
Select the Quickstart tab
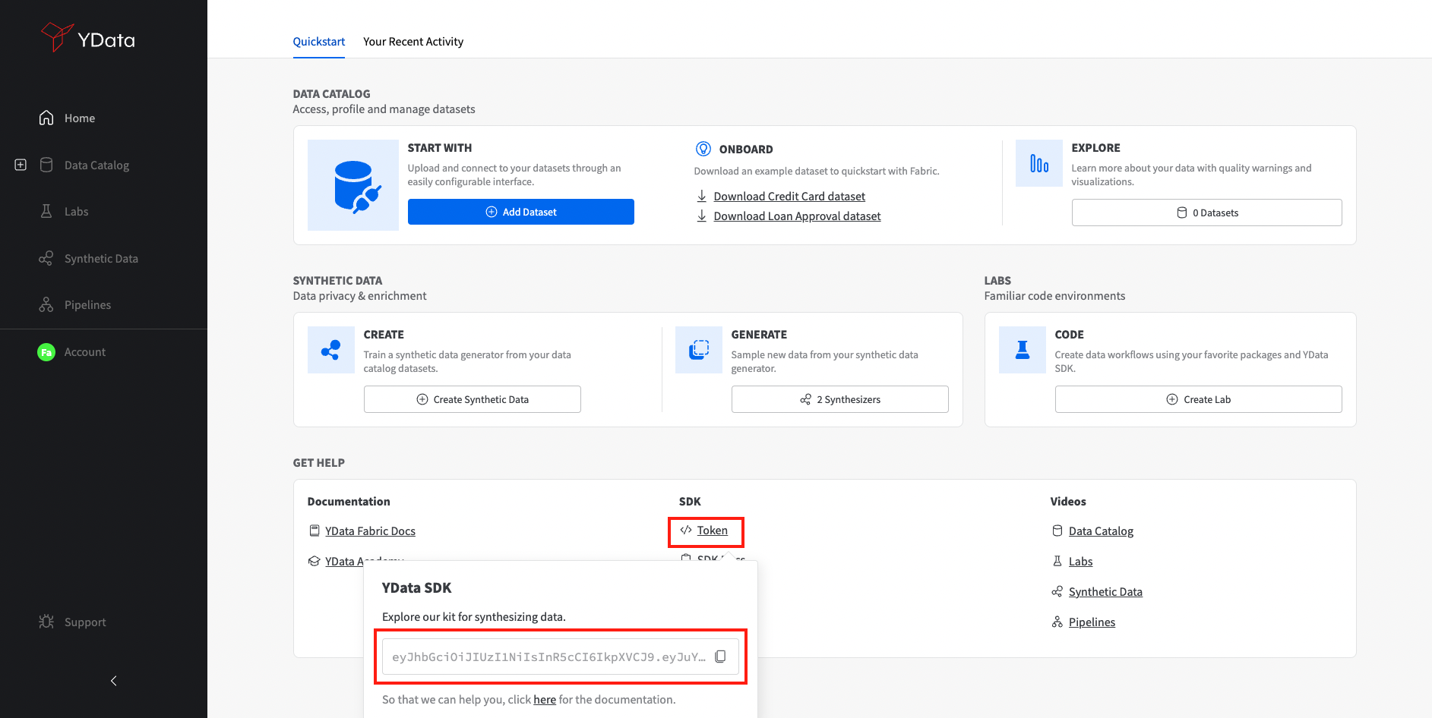[x=319, y=42]
